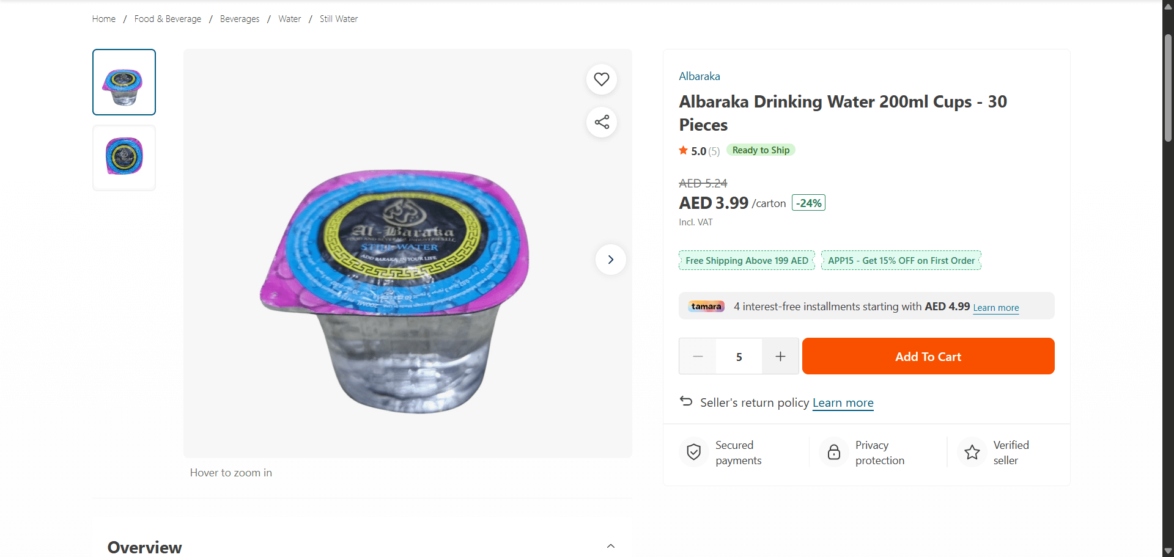The width and height of the screenshot is (1174, 557).
Task: Click the share icon on product image
Action: click(602, 122)
